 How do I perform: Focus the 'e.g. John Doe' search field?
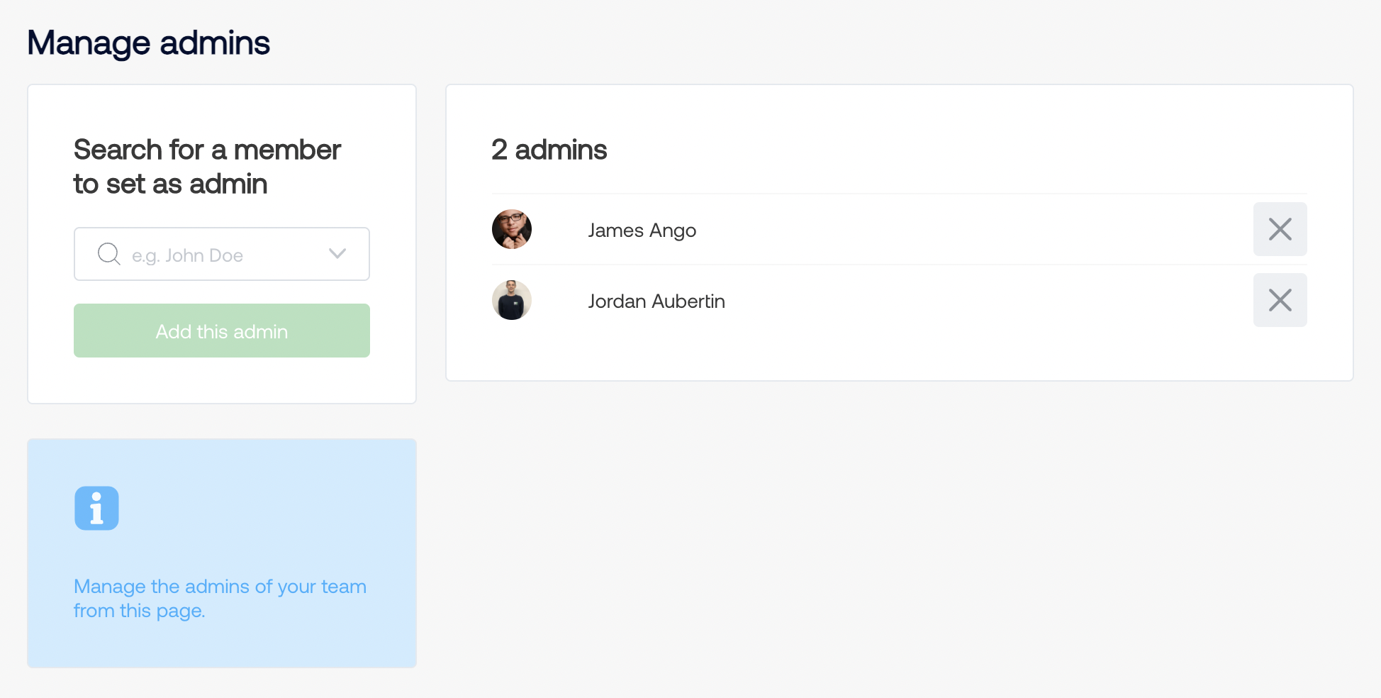(x=222, y=254)
